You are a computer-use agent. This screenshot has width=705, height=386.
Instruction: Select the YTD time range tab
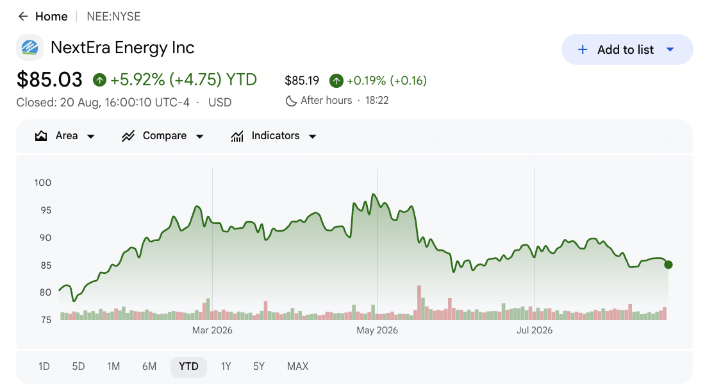pyautogui.click(x=188, y=367)
